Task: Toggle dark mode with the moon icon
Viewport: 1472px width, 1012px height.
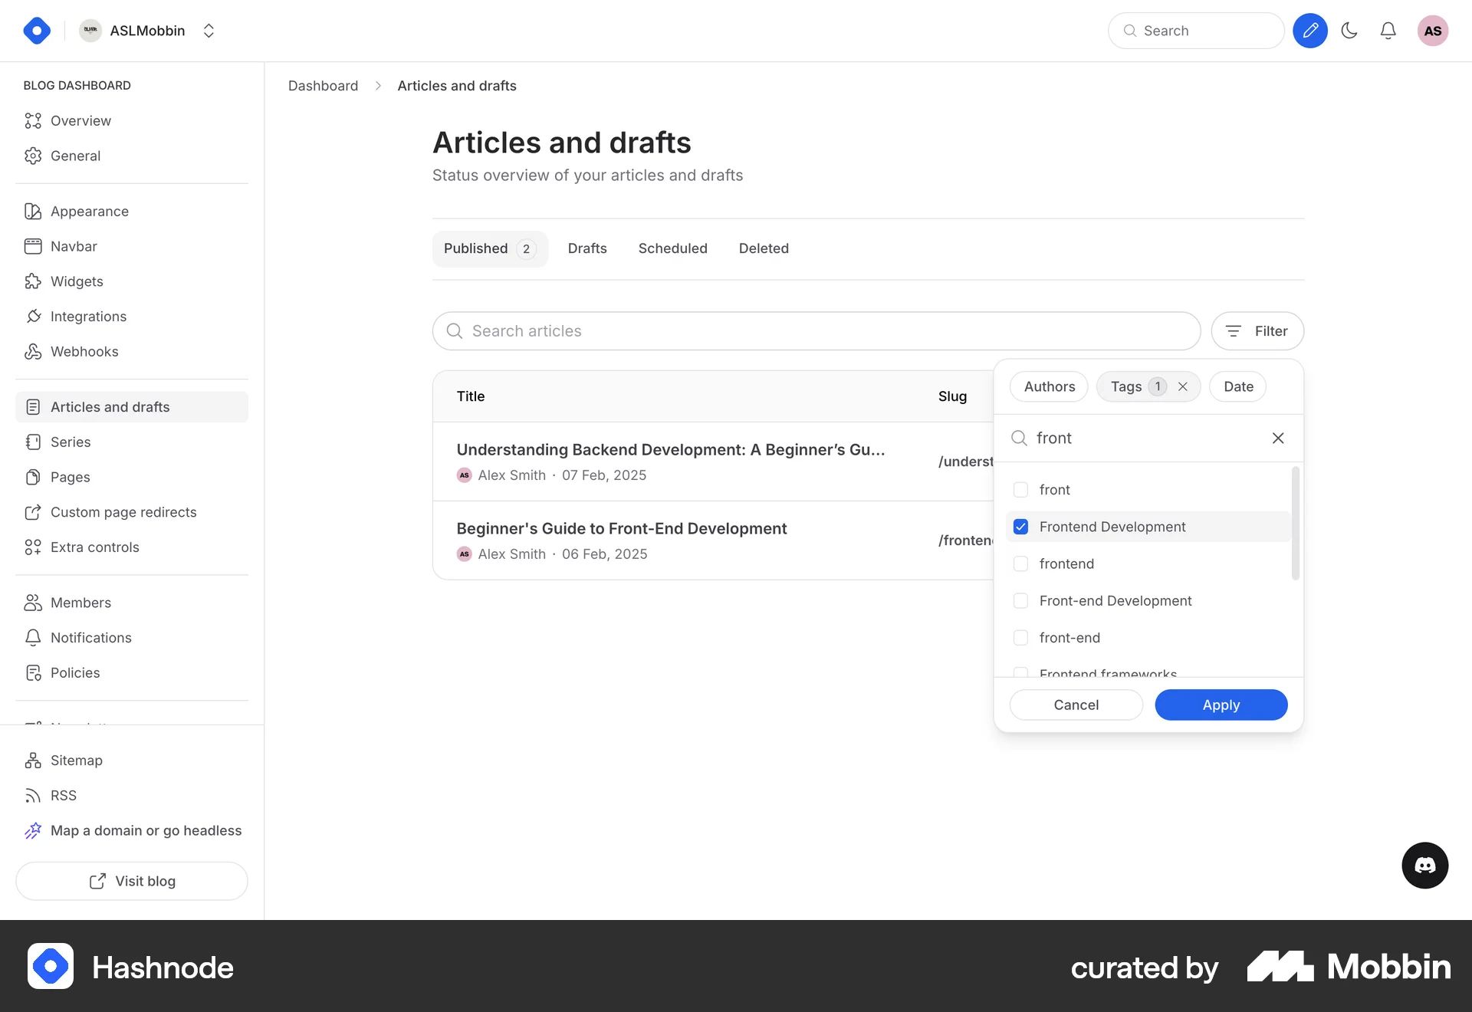Action: pos(1349,31)
